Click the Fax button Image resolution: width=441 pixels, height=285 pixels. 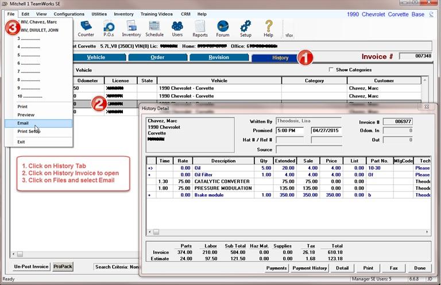[x=394, y=268]
